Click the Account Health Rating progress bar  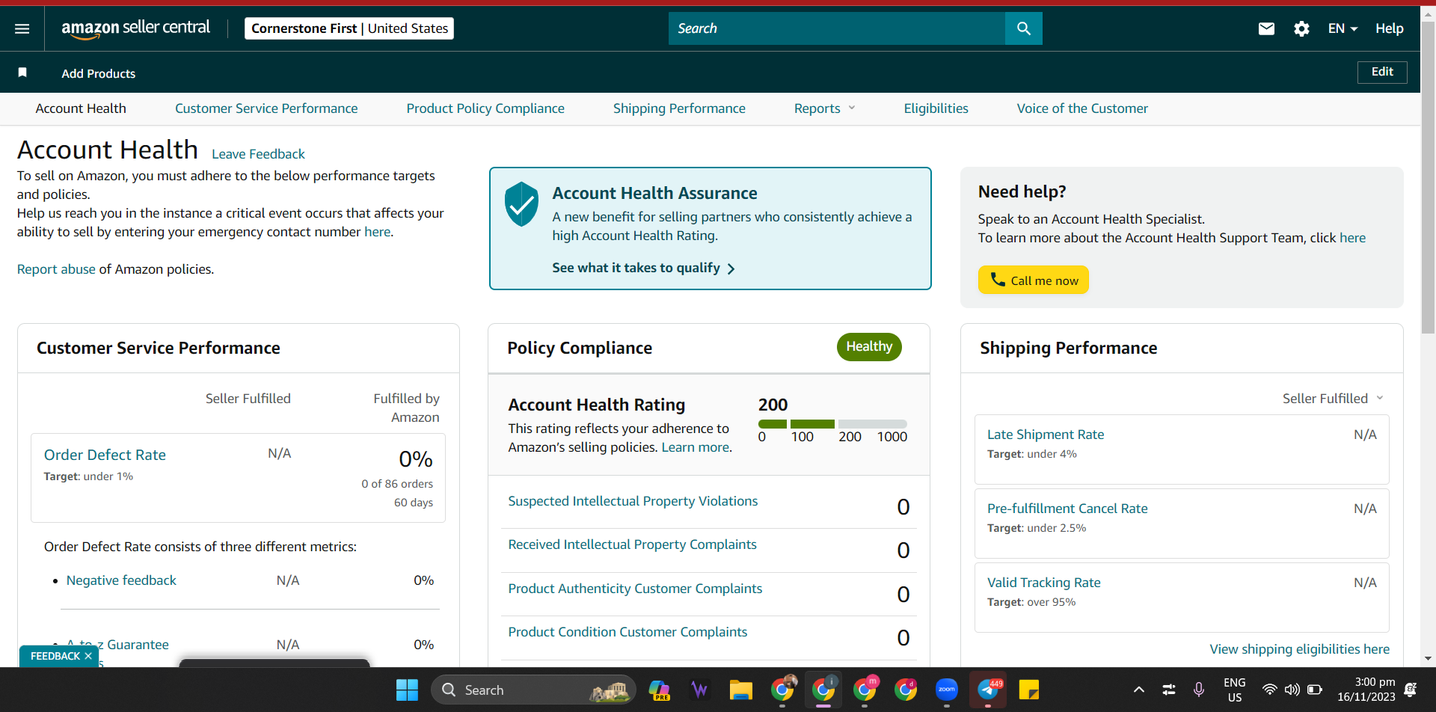point(832,424)
